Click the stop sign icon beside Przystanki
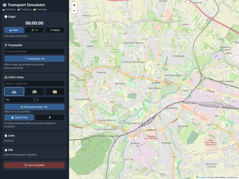 click(x=6, y=45)
